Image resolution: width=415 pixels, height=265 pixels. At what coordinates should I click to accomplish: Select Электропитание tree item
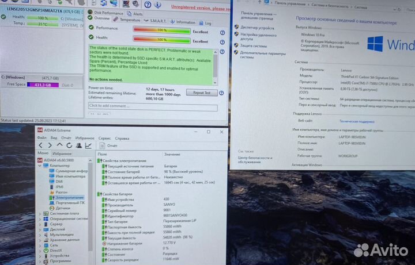(69, 197)
